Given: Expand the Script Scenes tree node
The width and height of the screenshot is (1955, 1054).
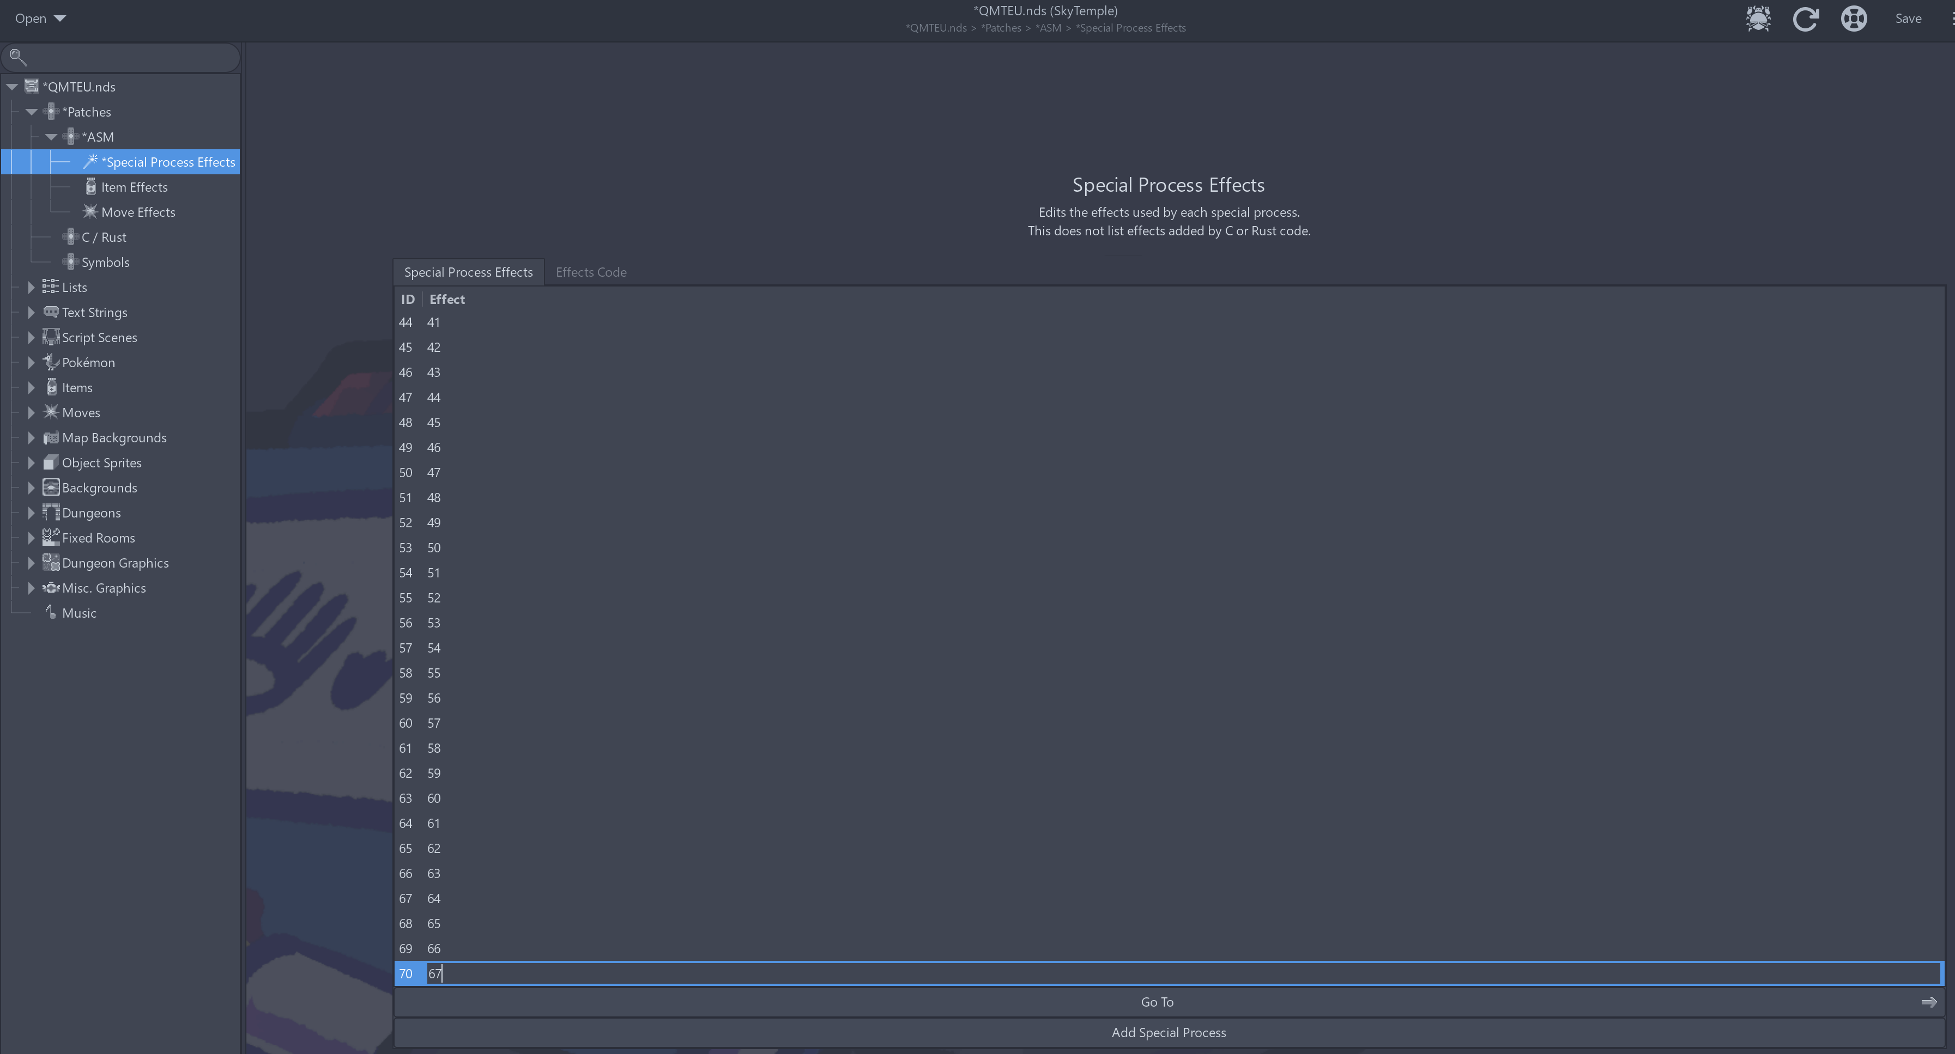Looking at the screenshot, I should click(x=31, y=337).
